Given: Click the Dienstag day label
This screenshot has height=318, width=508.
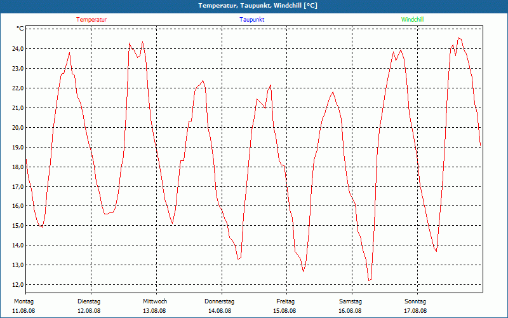Looking at the screenshot, I should tap(89, 301).
